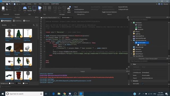Click the Select tool icon

point(34,8)
